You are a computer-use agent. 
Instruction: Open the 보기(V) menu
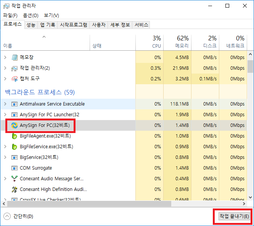point(51,16)
